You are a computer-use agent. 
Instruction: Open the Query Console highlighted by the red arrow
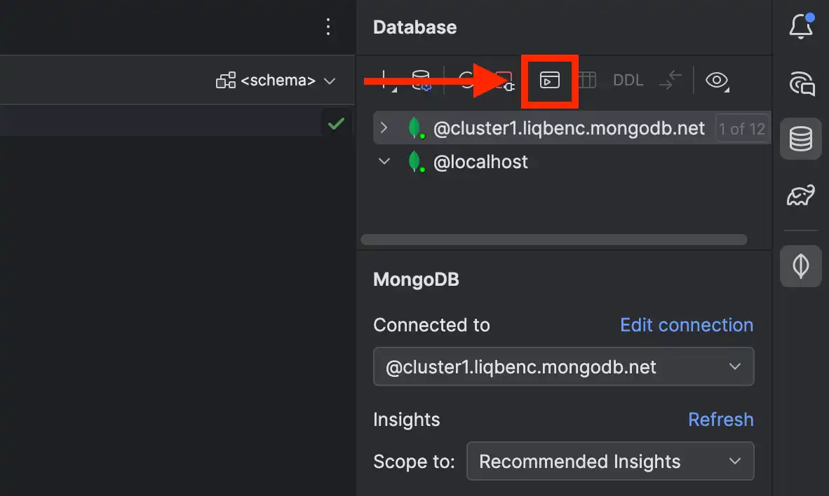[549, 80]
